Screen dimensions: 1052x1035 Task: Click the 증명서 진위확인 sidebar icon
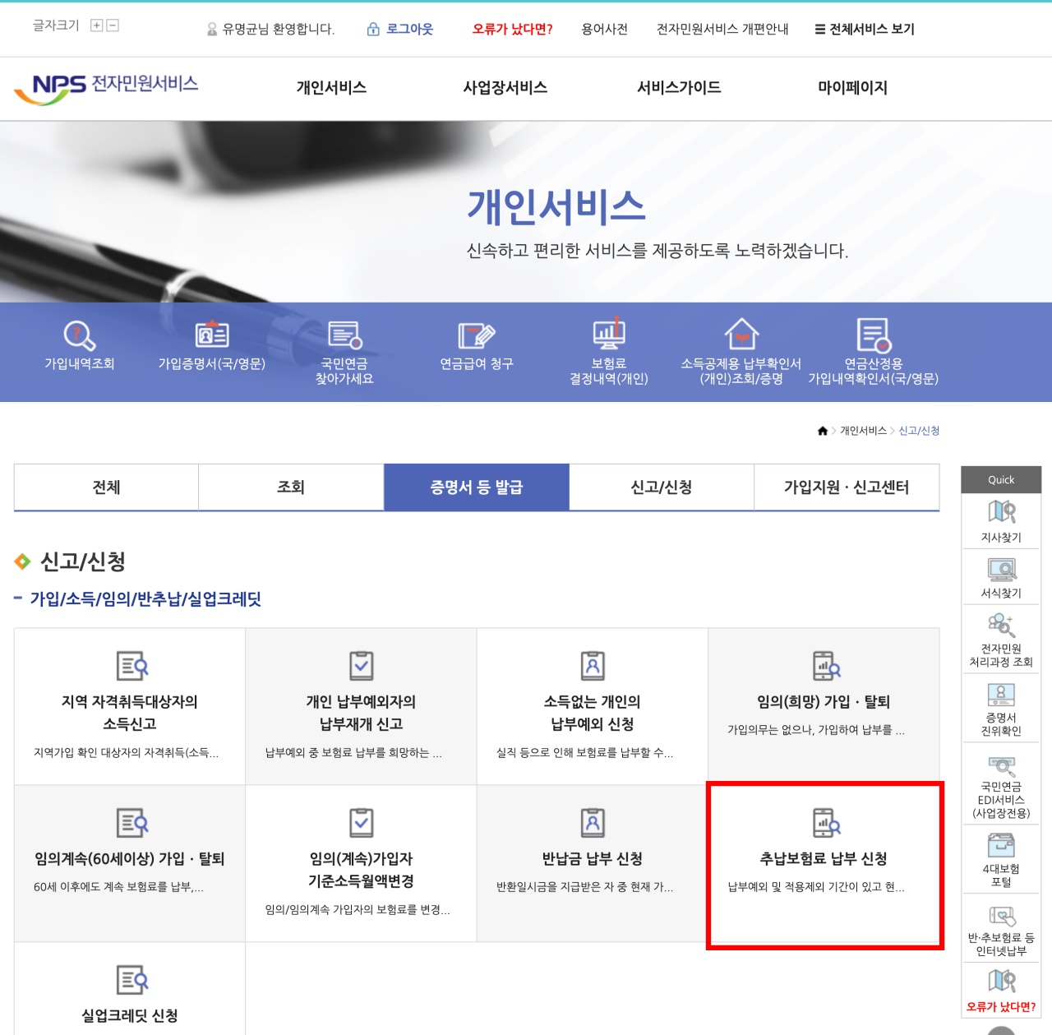1000,702
